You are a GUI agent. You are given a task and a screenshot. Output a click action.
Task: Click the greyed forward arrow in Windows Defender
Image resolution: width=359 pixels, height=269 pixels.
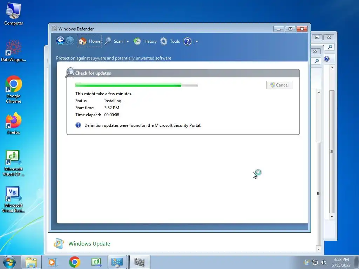pyautogui.click(x=70, y=41)
